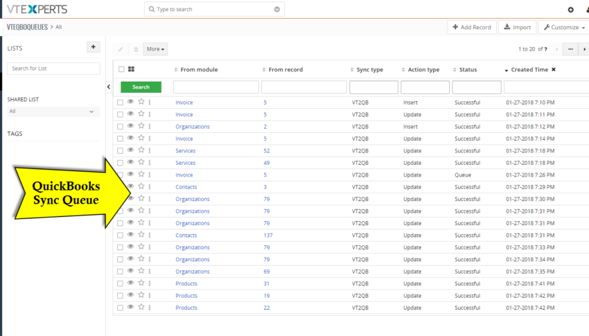Open row menu for Invoice 7:11 PM record
Image resolution: width=589 pixels, height=336 pixels.
click(150, 114)
